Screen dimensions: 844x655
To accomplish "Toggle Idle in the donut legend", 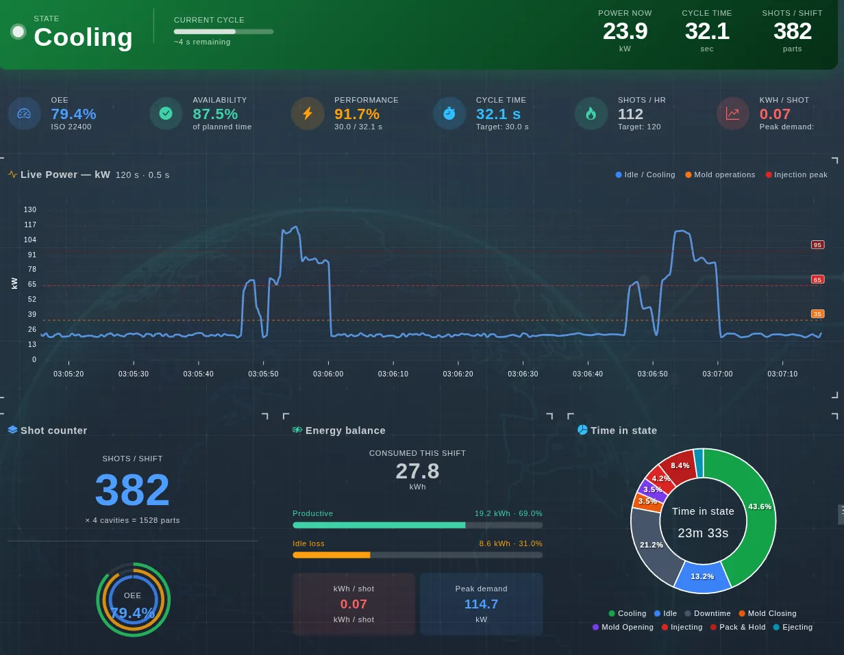I will (666, 613).
